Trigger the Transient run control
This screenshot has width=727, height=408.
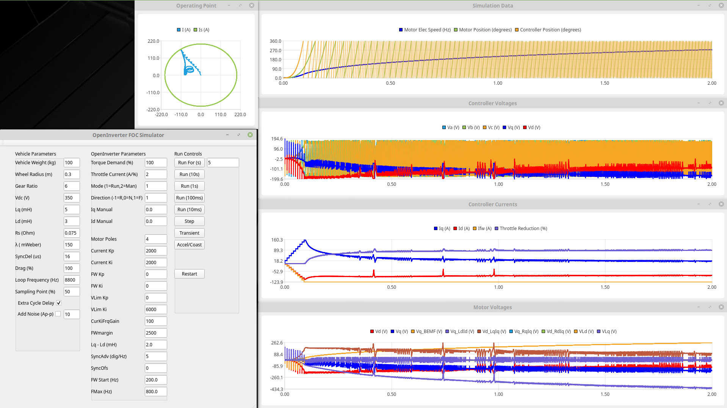189,233
